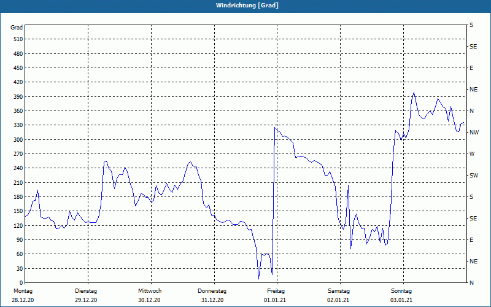Select the 'Freitag' day label
491x307 pixels.
point(276,291)
